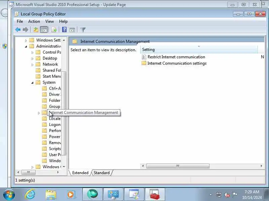
Task: Open Help via the question mark icon
Action: pos(64,30)
